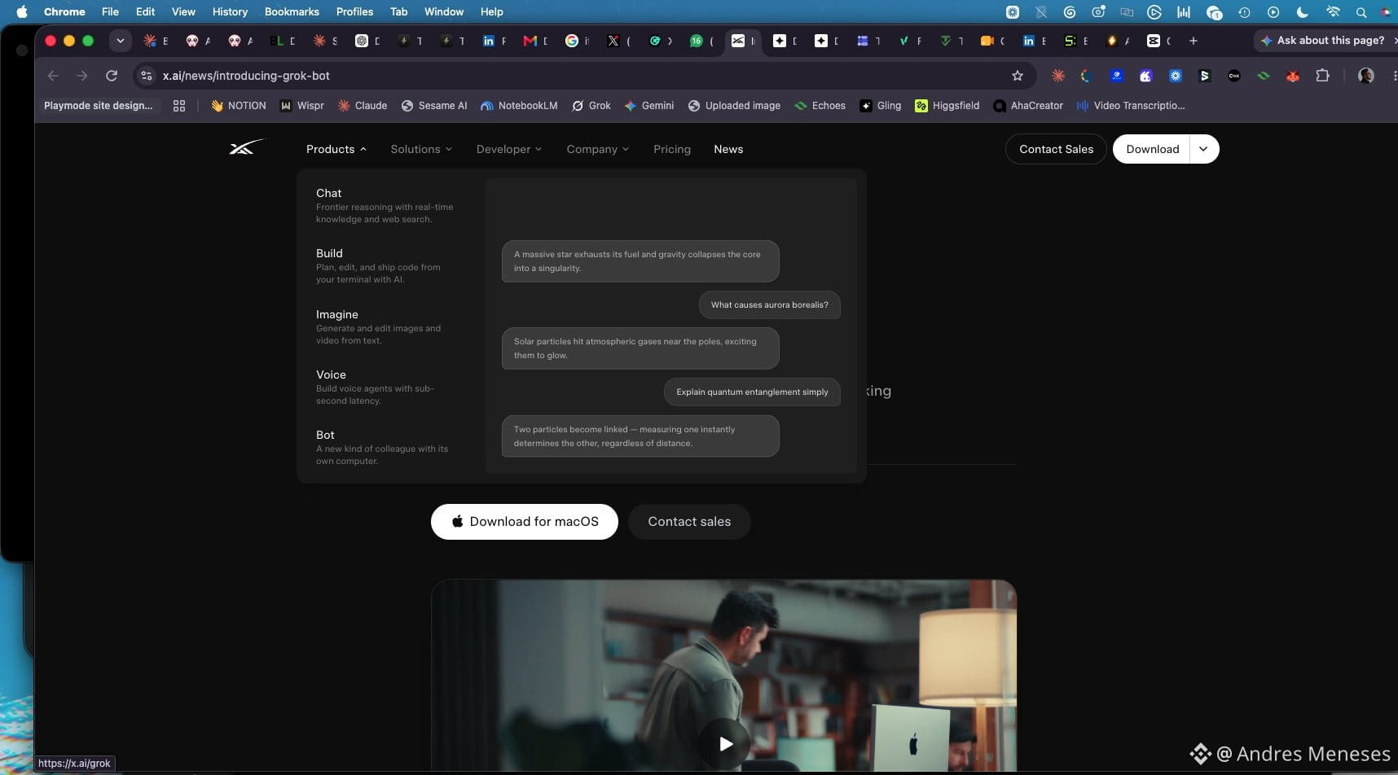This screenshot has height=775, width=1398.
Task: Open the Echoes bookmark
Action: pos(820,106)
